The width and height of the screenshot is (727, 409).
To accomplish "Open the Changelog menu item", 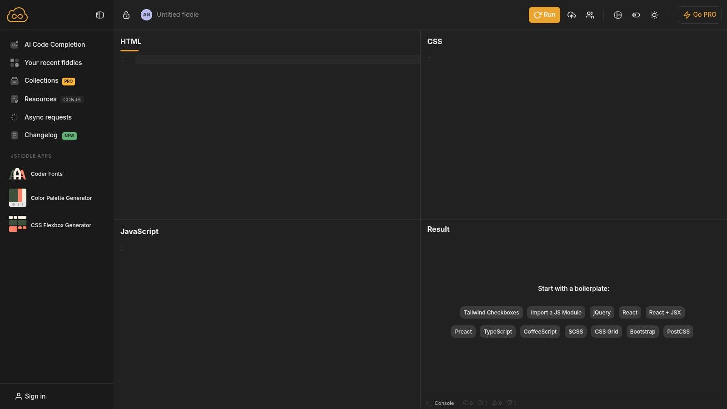I will click(x=41, y=135).
